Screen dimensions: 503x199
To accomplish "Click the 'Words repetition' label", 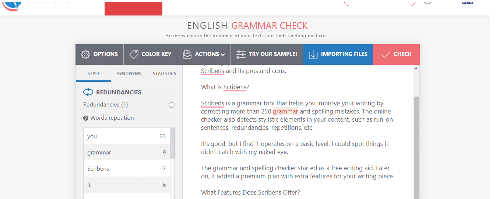I will [x=112, y=118].
